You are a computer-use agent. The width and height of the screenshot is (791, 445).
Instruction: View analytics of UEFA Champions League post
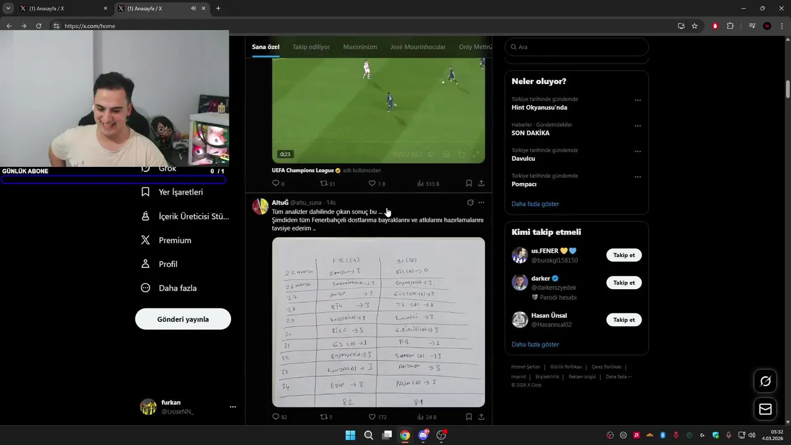428,184
